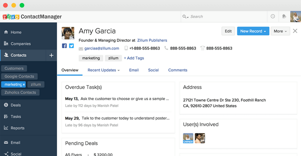Select the Google Contacts filter
Screen dimensions: 301x156
click(x=19, y=77)
